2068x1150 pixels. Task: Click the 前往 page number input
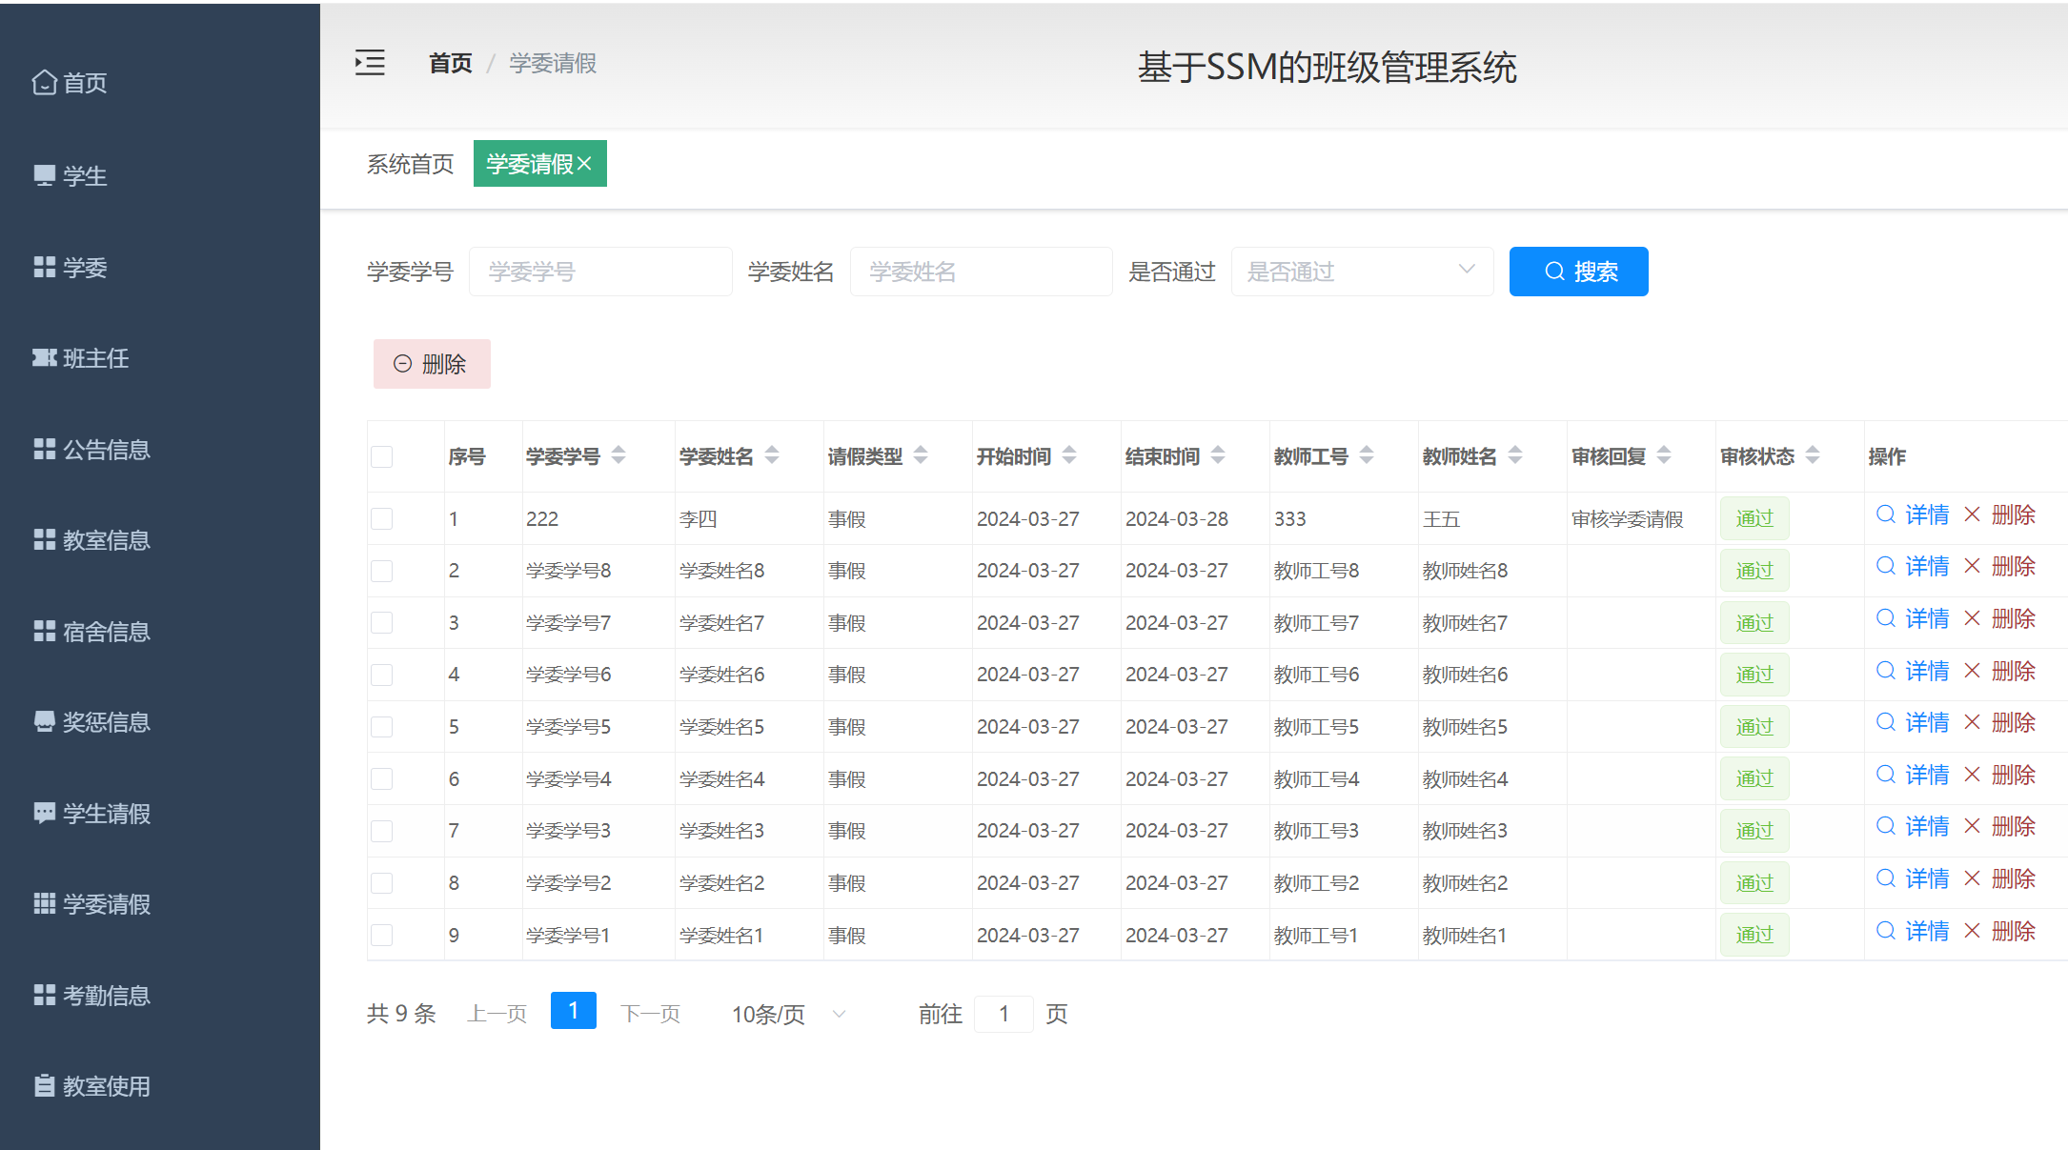pyautogui.click(x=1004, y=1014)
